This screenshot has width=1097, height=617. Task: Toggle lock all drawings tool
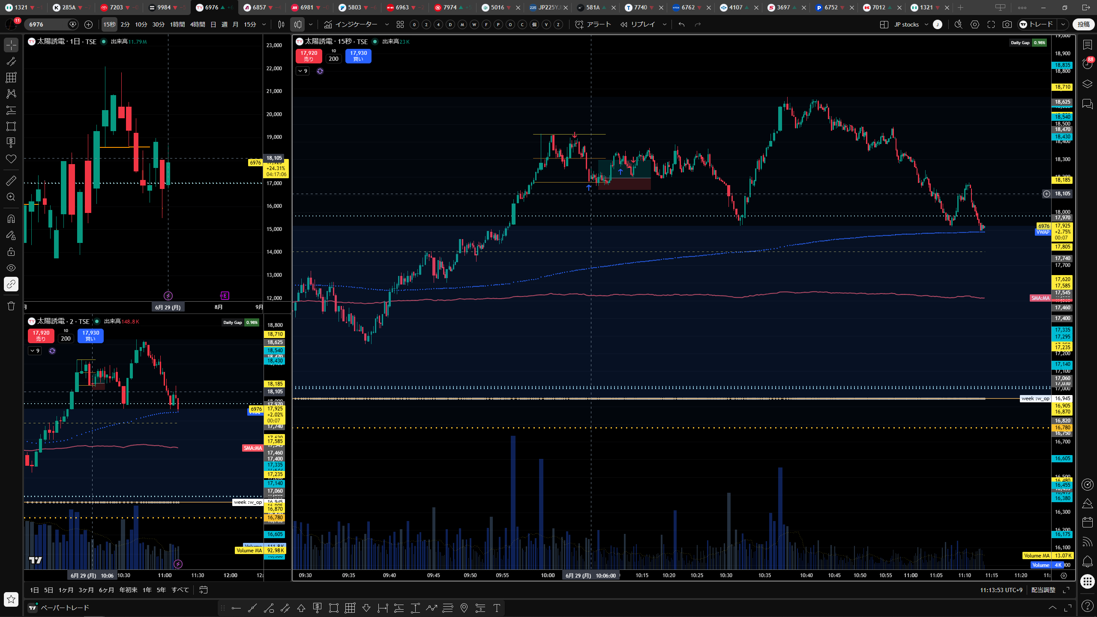pyautogui.click(x=11, y=252)
